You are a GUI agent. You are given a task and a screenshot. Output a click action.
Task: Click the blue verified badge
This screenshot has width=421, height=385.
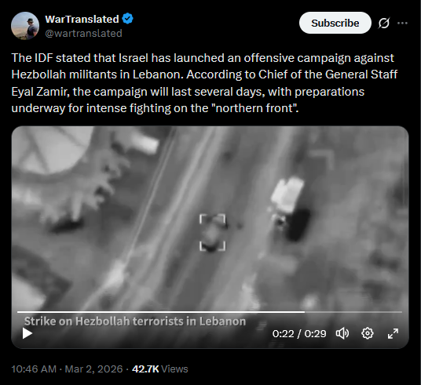point(127,19)
